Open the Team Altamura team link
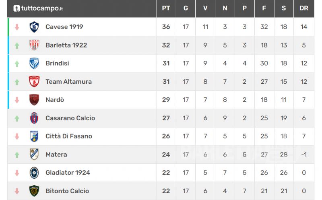Viewport: 322px width, 200px height. click(x=68, y=82)
